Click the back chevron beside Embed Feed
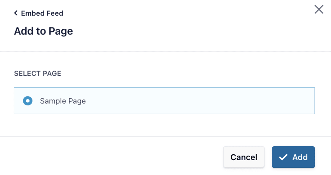 click(16, 13)
